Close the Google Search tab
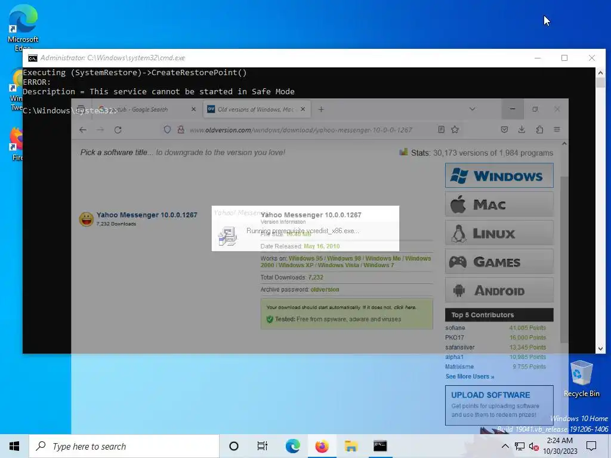Screen dimensions: 611x458 tap(193, 110)
